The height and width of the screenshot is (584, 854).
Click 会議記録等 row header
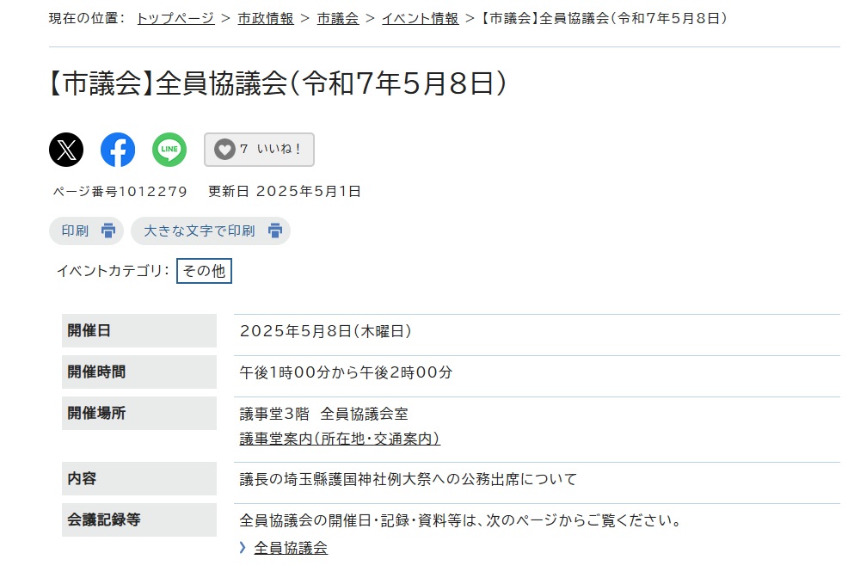(x=138, y=520)
